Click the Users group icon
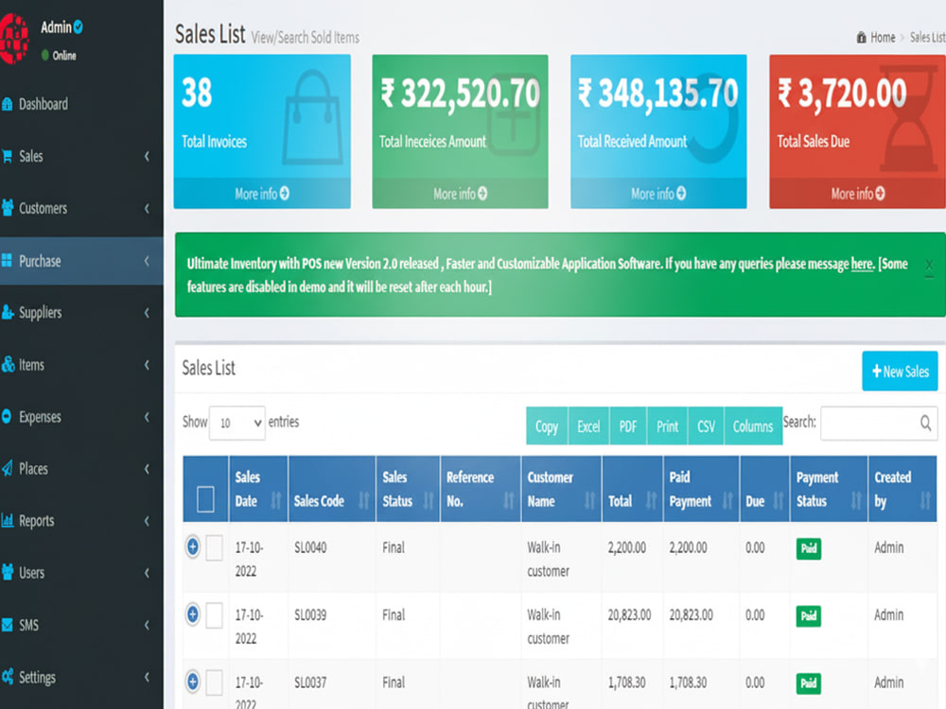Image resolution: width=946 pixels, height=709 pixels. (8, 572)
